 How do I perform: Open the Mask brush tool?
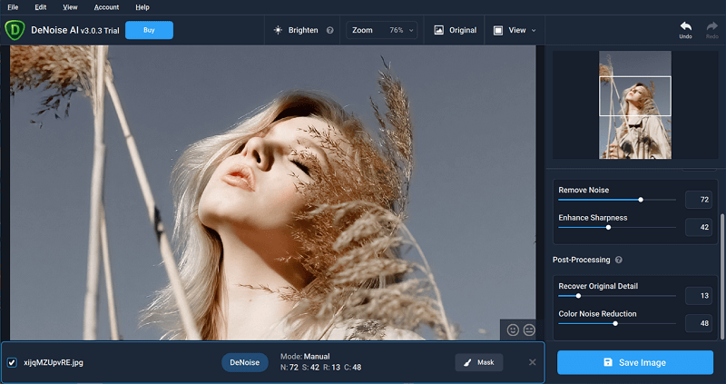pos(479,362)
